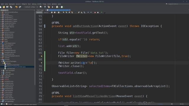
Task: Click the Save All toolbar icon
Action: pyautogui.click(x=11, y=7)
